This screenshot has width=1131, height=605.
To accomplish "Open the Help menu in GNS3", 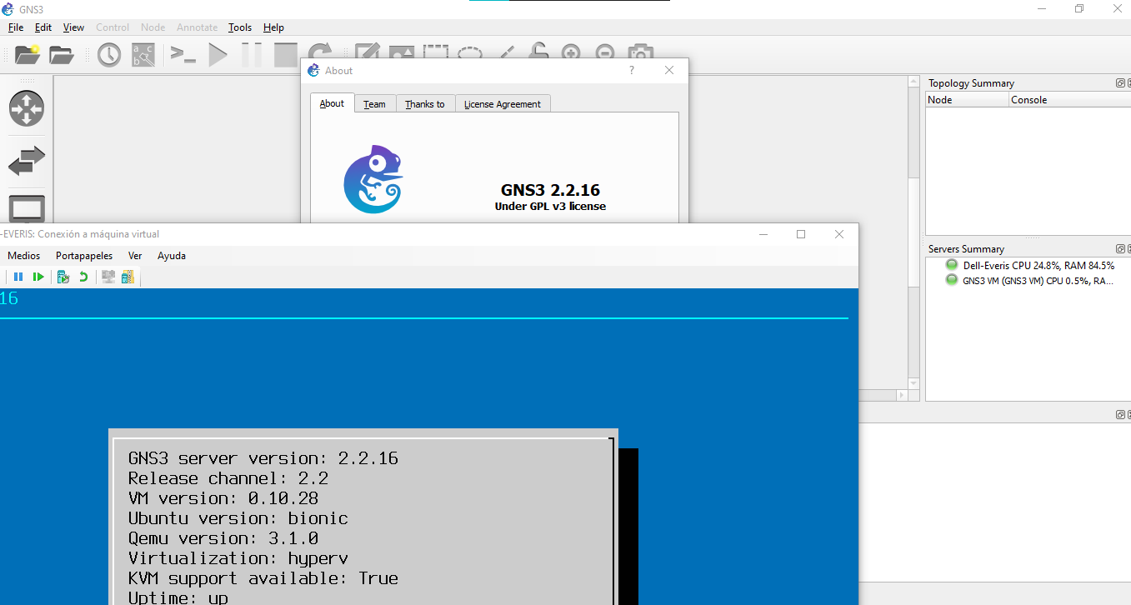I will [x=273, y=27].
